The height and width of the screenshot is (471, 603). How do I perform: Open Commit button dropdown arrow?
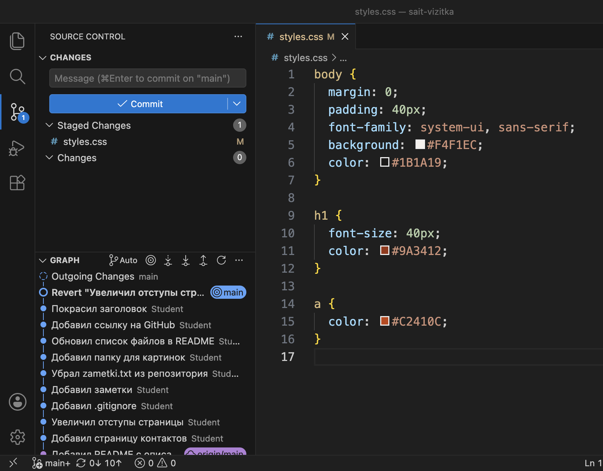(x=237, y=104)
